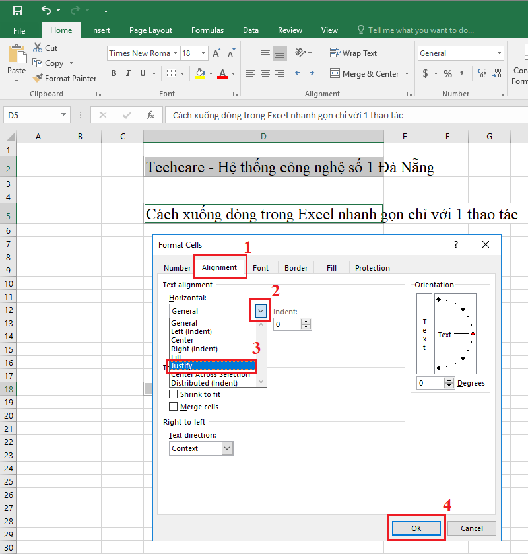The image size is (528, 554).
Task: Click the OK button in Format Cells
Action: point(416,528)
